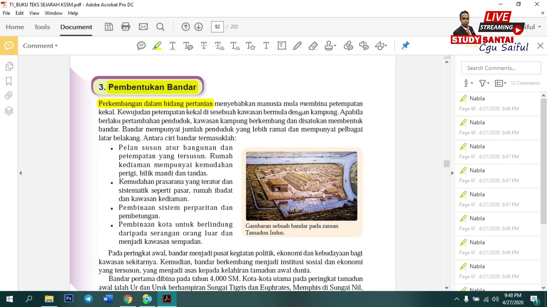
Task: Click the Attach file paperclip tool
Action: [348, 46]
